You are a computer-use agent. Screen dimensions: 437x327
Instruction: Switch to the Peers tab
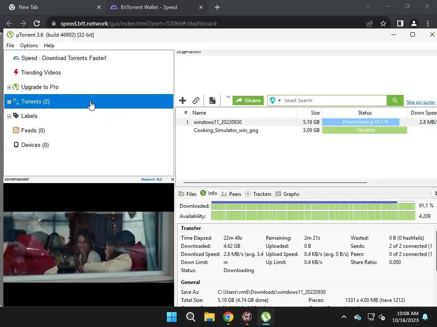pyautogui.click(x=231, y=194)
